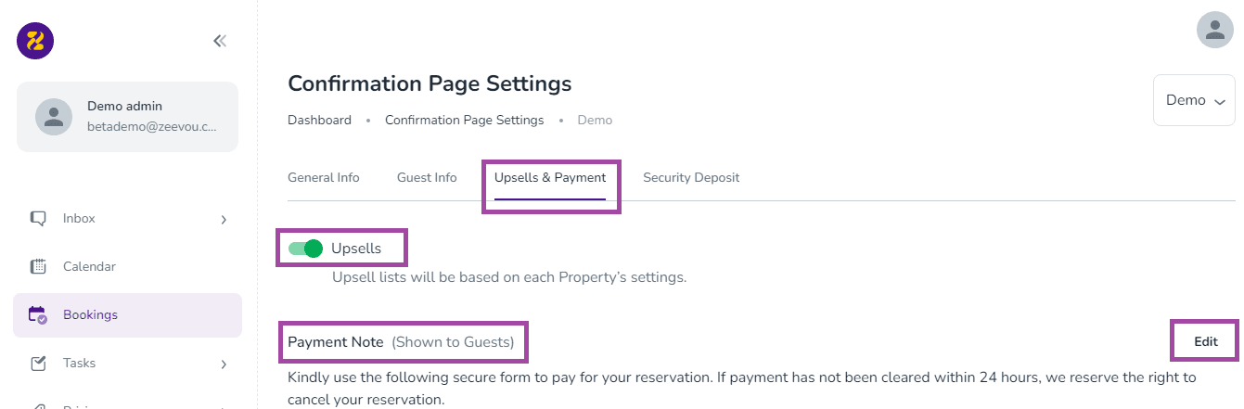Image resolution: width=1244 pixels, height=409 pixels.
Task: Click the Demo admin profile avatar
Action: (x=54, y=117)
